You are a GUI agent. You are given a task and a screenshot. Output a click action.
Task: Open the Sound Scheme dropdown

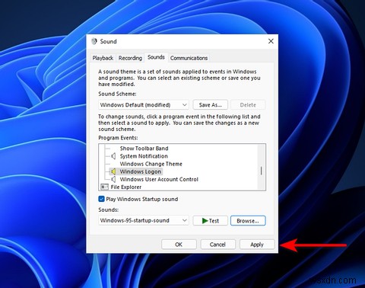tap(144, 105)
